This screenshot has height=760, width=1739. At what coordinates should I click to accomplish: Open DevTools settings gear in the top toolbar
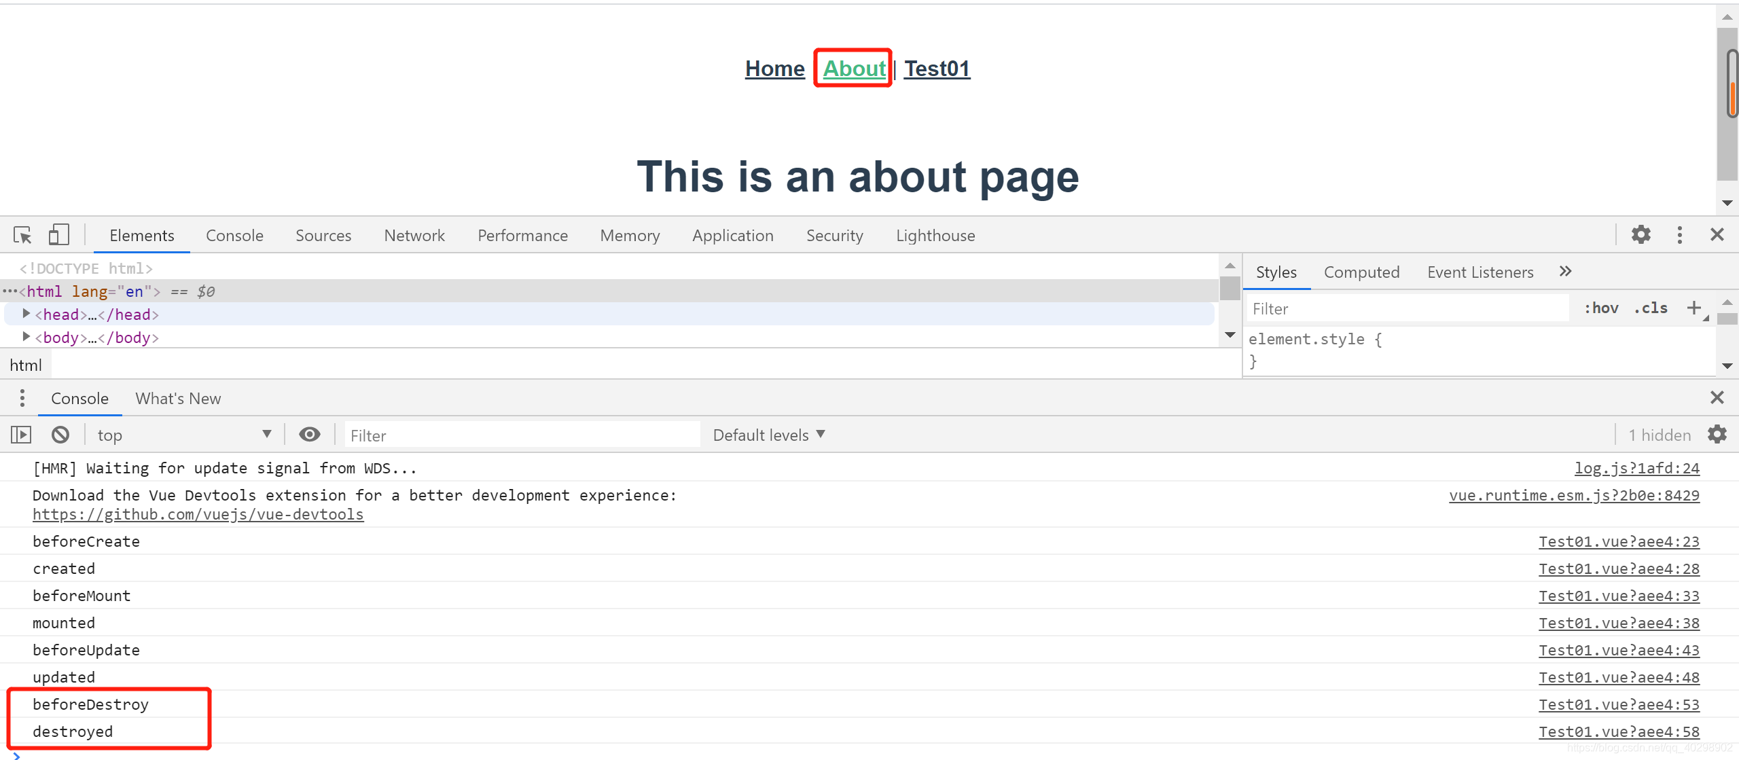pyautogui.click(x=1641, y=234)
